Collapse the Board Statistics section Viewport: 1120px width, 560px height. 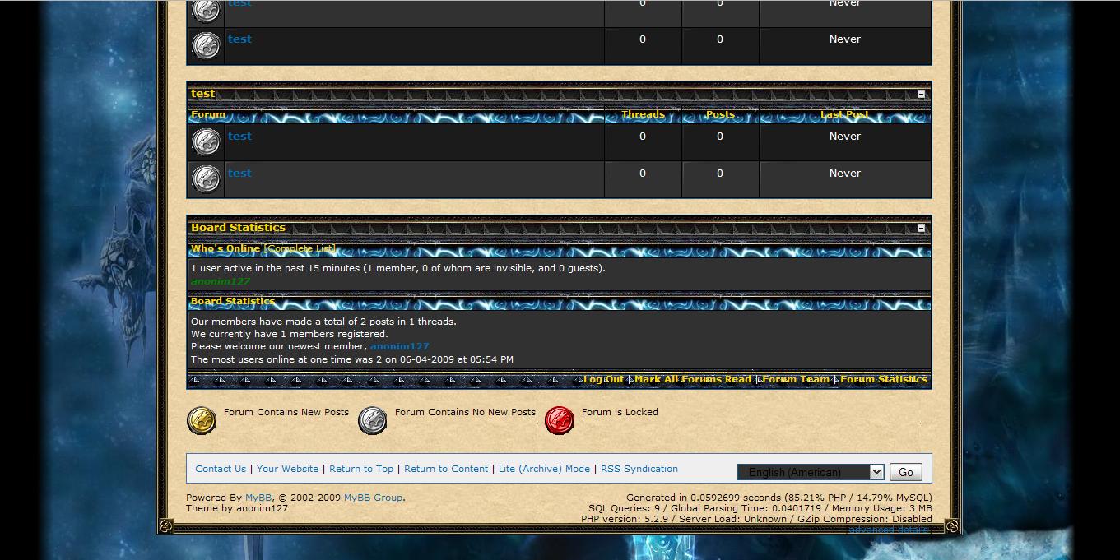click(921, 228)
